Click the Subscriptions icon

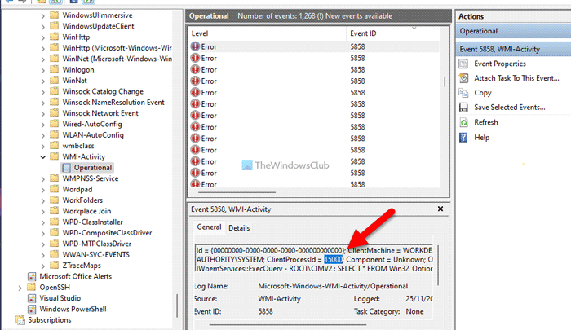pos(20,320)
